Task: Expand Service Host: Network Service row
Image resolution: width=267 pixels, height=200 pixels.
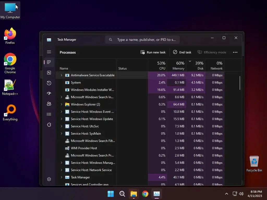Action: 62,170
